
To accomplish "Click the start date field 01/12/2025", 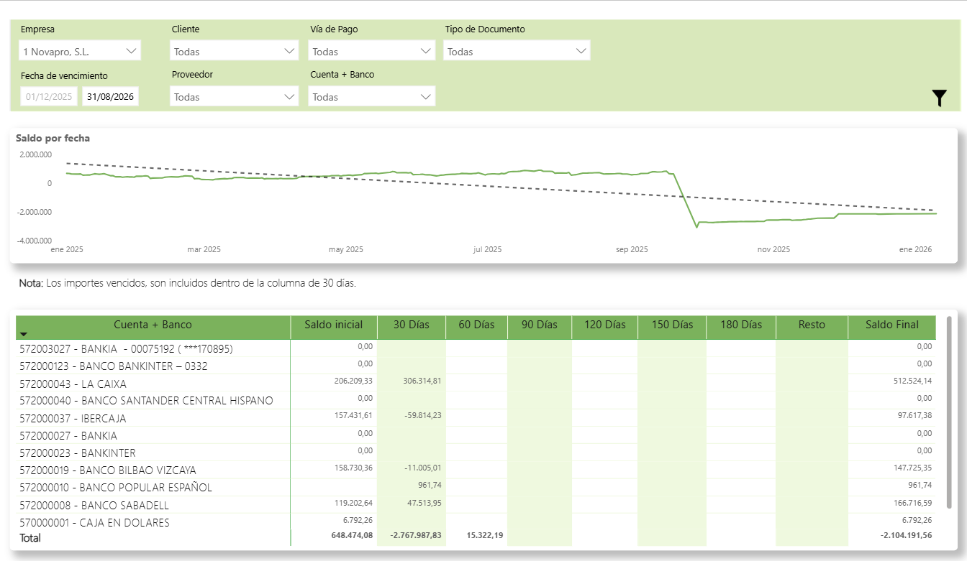I will (49, 96).
